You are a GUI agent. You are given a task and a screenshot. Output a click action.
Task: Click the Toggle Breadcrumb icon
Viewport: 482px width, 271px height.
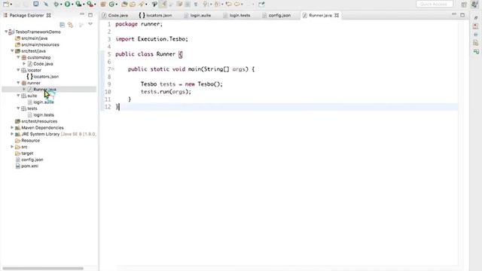click(x=154, y=4)
